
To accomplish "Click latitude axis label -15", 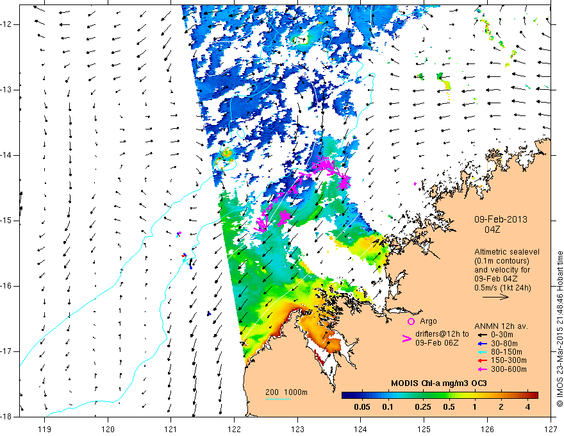I will coord(6,221).
